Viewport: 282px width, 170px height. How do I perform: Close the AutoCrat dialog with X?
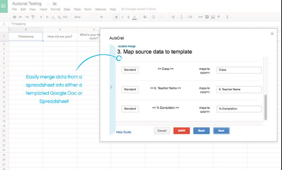point(272,34)
